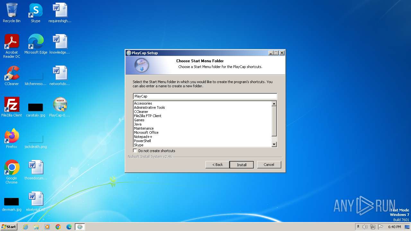Click the taskbar clock showing 6:40 PM
The image size is (411, 231).
pyautogui.click(x=394, y=227)
